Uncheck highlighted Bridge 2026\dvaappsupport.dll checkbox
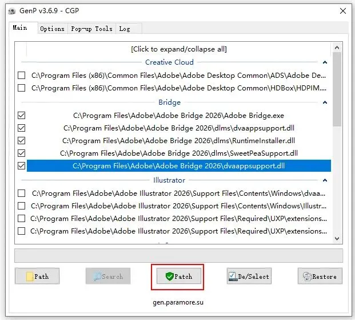355x320 pixels. [x=22, y=166]
